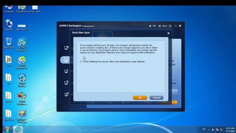
Task: Click the VIP crown icon
Action: 150,26
